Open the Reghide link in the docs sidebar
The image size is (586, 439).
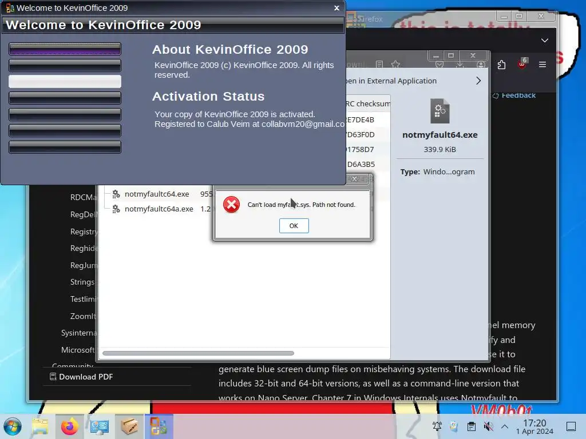(84, 248)
